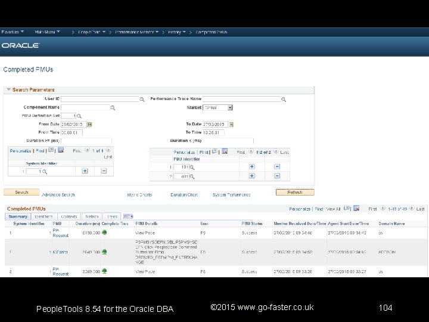The image size is (429, 322).
Task: Click the Component Name lookup magnifier icon
Action: [x=113, y=108]
